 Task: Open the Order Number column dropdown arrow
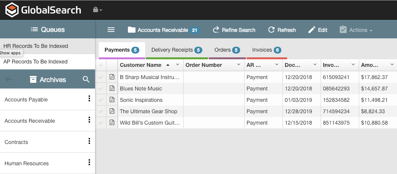239,65
